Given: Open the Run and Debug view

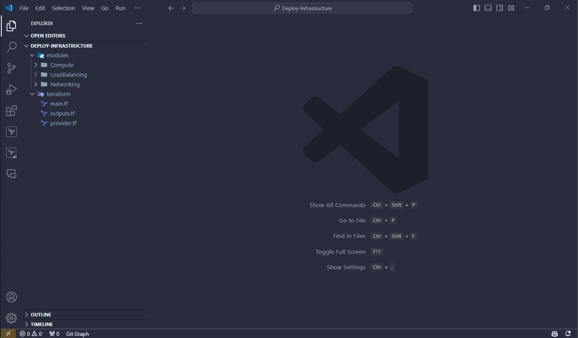Looking at the screenshot, I should pos(11,89).
